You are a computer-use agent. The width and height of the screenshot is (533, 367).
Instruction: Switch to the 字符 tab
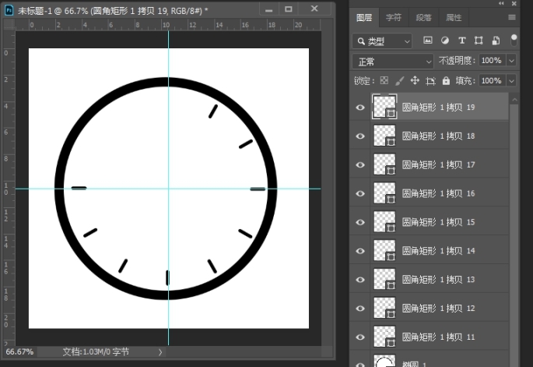(394, 17)
